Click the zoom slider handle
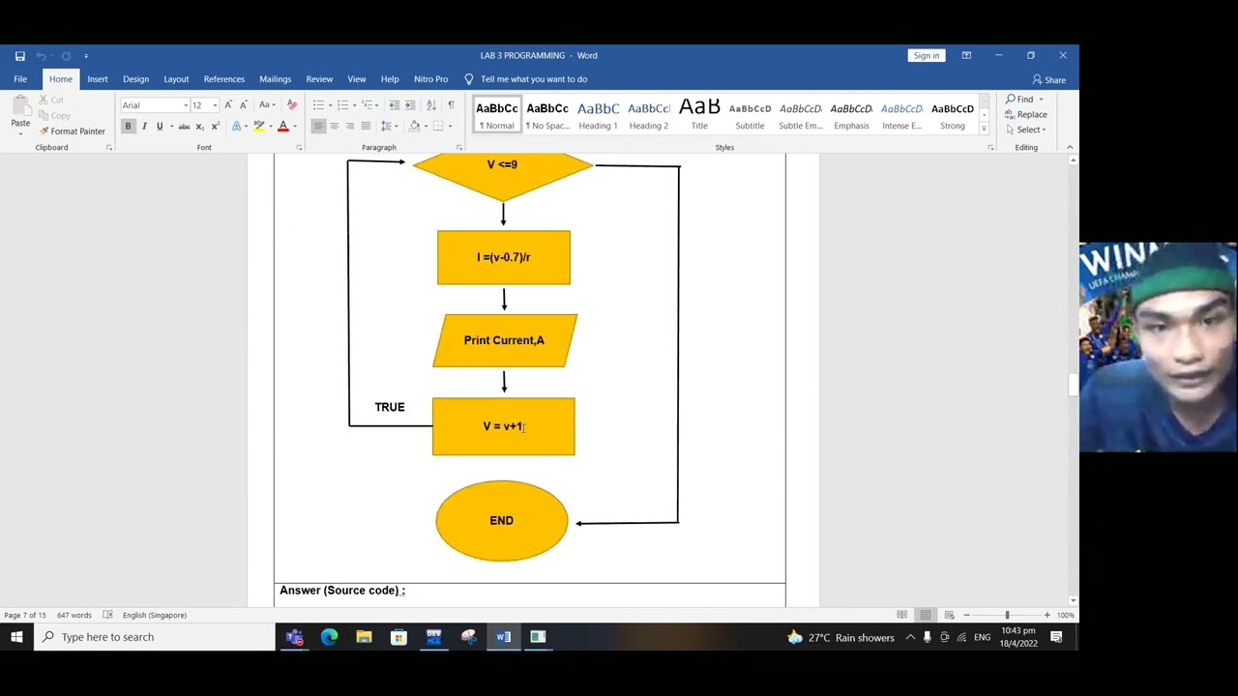Image resolution: width=1238 pixels, height=696 pixels. [1007, 615]
